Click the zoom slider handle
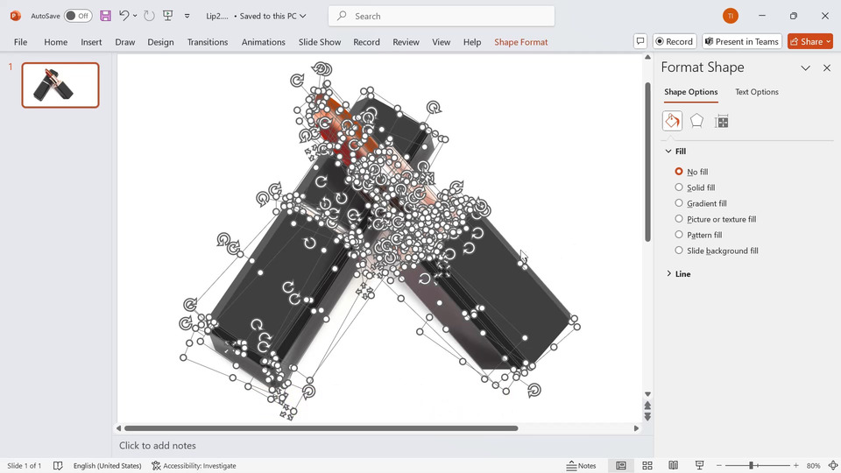841x473 pixels. coord(752,465)
